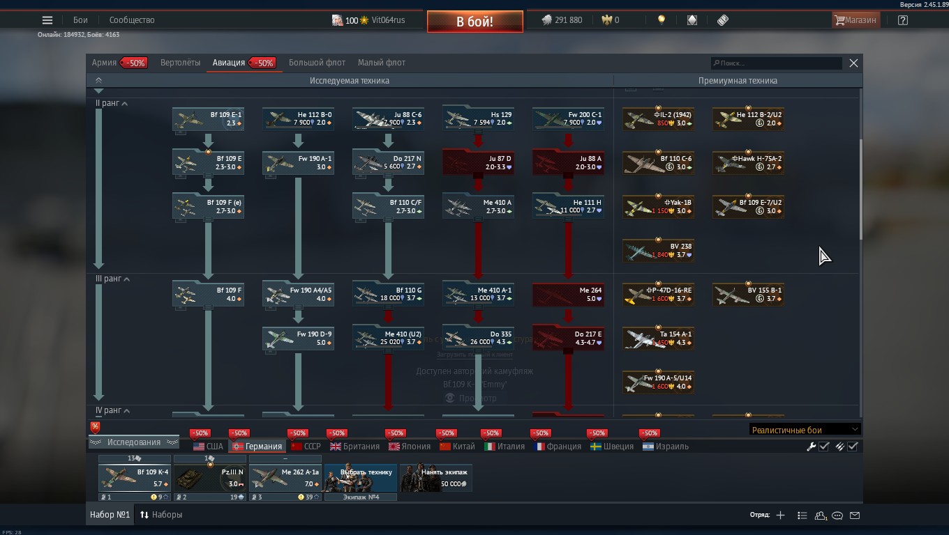This screenshot has height=535, width=949.
Task: Select the premium BV 155 B-1 aircraft
Action: [748, 295]
